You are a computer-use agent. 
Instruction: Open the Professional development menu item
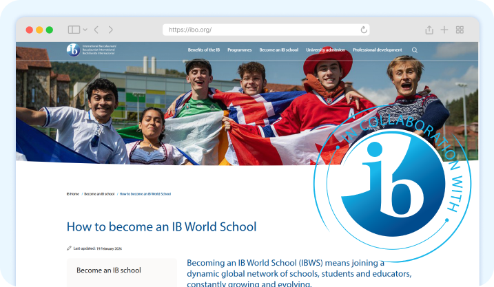pos(378,50)
